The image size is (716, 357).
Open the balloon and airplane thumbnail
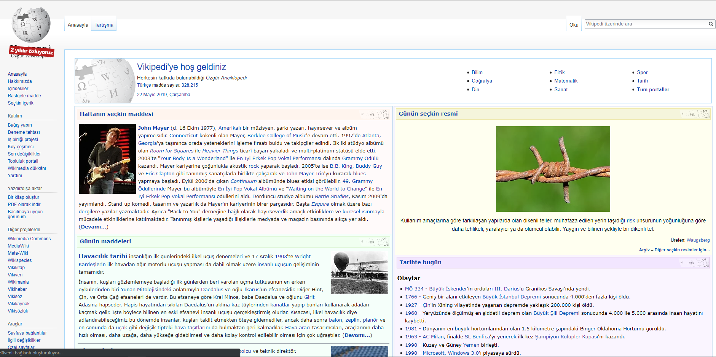[x=360, y=273]
